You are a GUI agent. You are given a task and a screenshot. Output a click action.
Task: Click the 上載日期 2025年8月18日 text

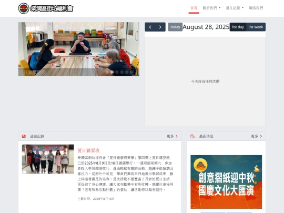point(96,199)
